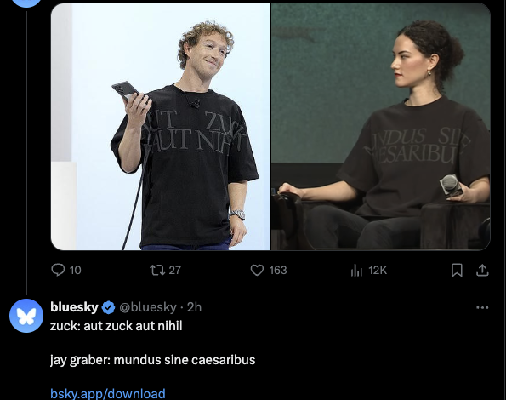This screenshot has width=506, height=400.
Task: Bookmark this post
Action: (457, 271)
